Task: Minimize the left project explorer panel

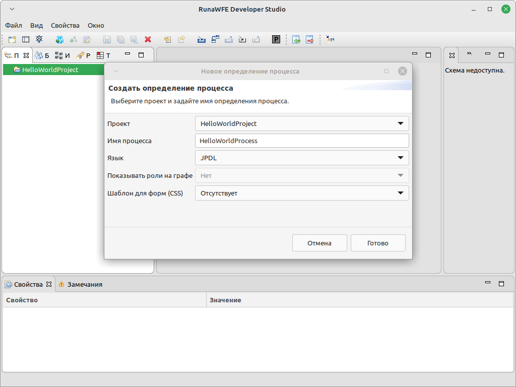Action: tap(127, 53)
